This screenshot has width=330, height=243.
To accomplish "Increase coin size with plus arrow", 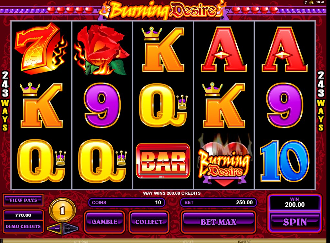I will pos(70,228).
